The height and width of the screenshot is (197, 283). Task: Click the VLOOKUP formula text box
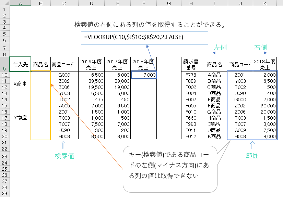[x=144, y=38]
